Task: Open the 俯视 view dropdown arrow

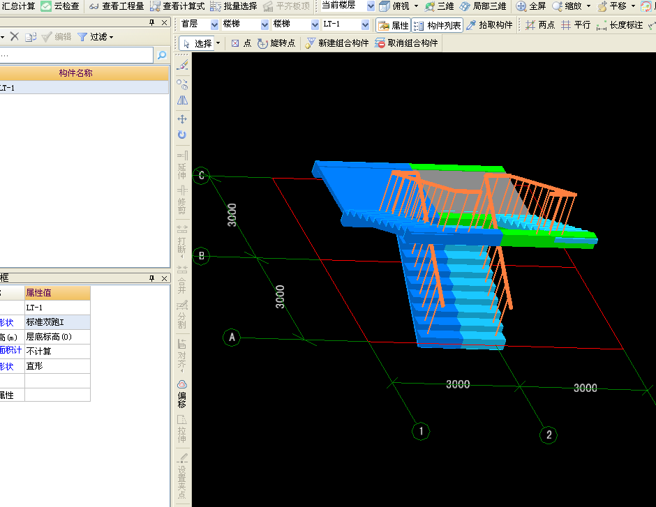Action: [x=416, y=6]
